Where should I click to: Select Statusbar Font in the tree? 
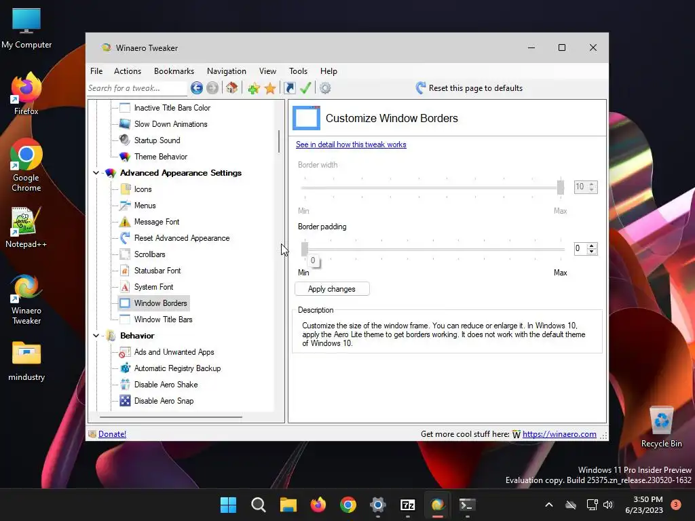pyautogui.click(x=157, y=271)
